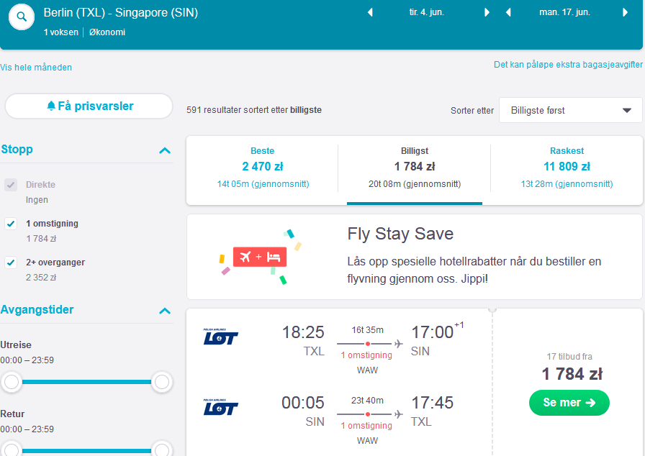This screenshot has height=456, width=645.
Task: Go to previous return date arrow
Action: click(508, 12)
